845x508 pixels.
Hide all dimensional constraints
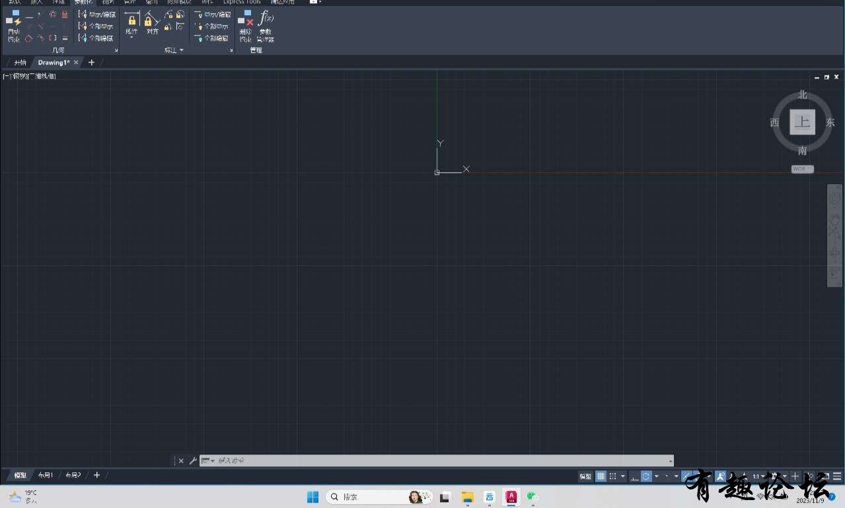[211, 38]
